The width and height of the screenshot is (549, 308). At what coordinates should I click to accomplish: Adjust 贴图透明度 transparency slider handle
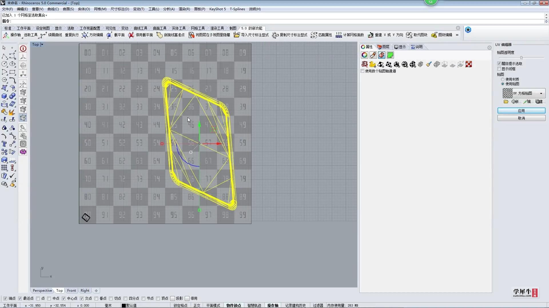click(x=521, y=58)
